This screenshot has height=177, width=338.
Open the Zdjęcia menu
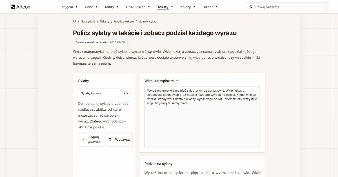(x=67, y=7)
